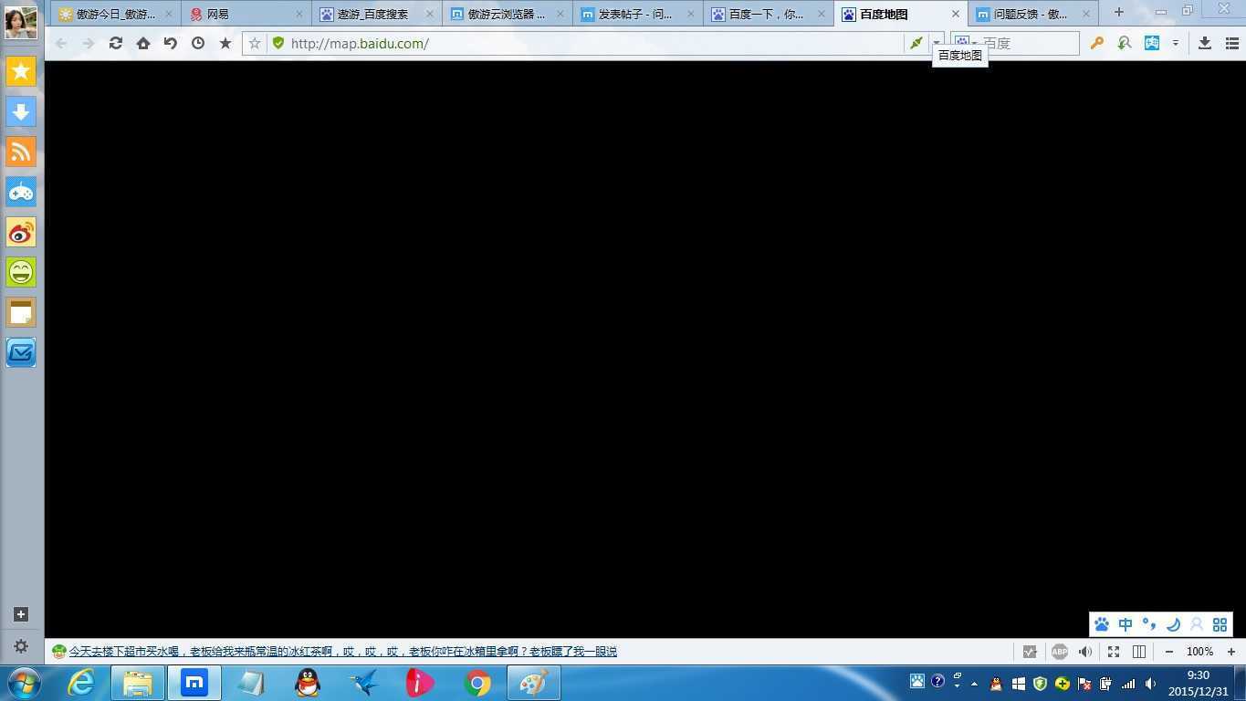1246x701 pixels.
Task: Open the download manager toolbar icon
Action: (1205, 43)
